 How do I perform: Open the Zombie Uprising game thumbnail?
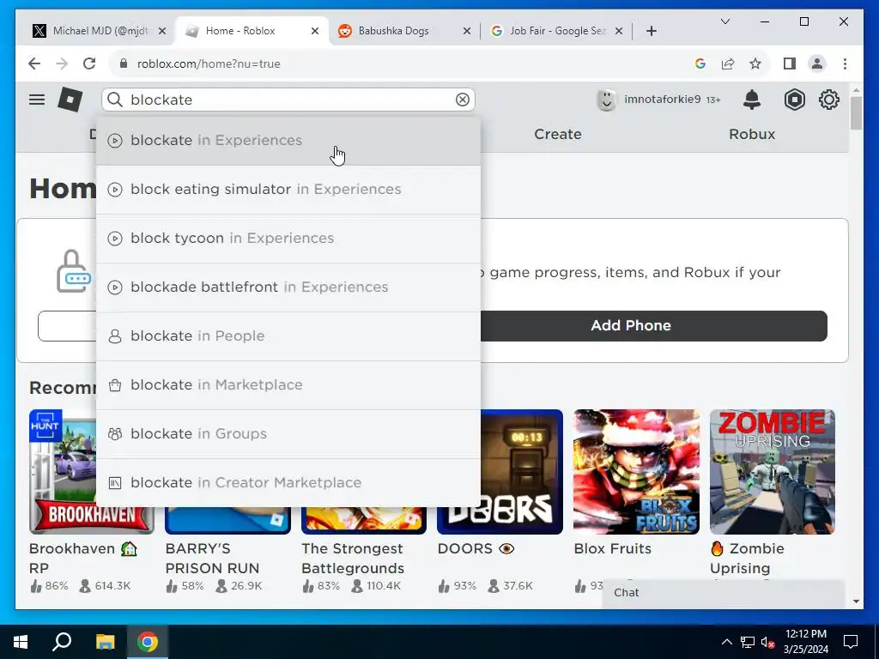point(773,471)
